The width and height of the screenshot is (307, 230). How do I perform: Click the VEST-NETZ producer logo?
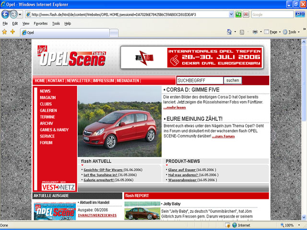59,187
